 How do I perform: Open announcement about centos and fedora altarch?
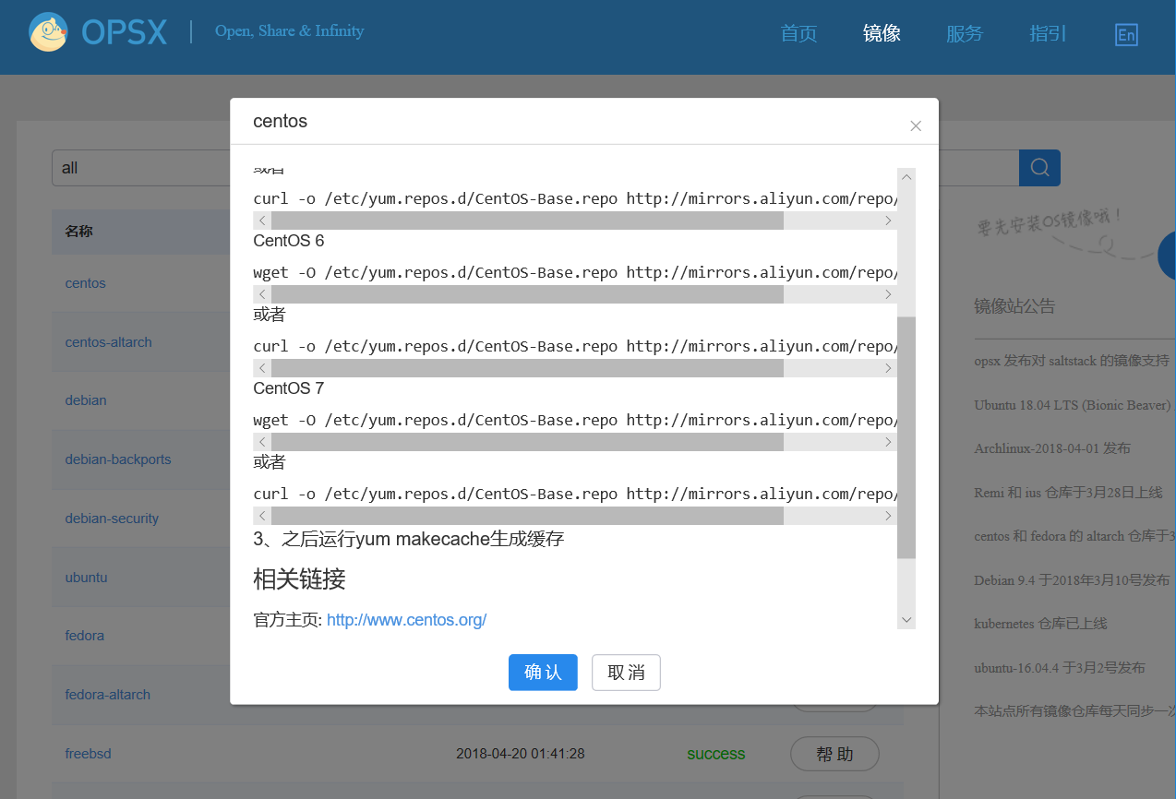click(1074, 536)
